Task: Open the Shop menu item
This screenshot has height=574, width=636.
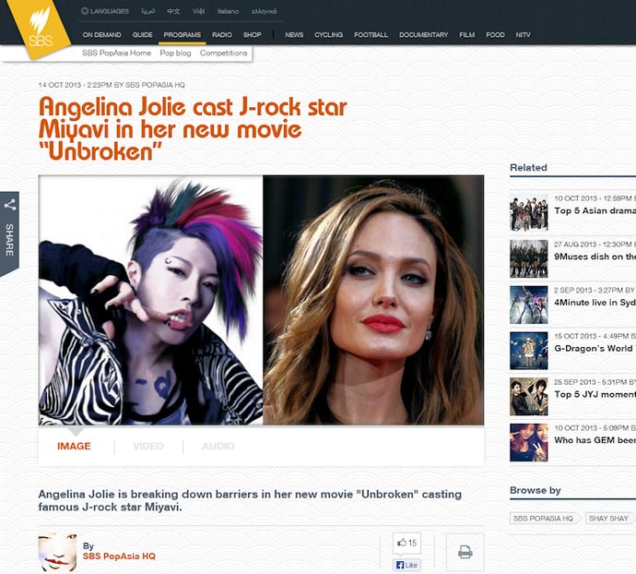Action: point(252,35)
